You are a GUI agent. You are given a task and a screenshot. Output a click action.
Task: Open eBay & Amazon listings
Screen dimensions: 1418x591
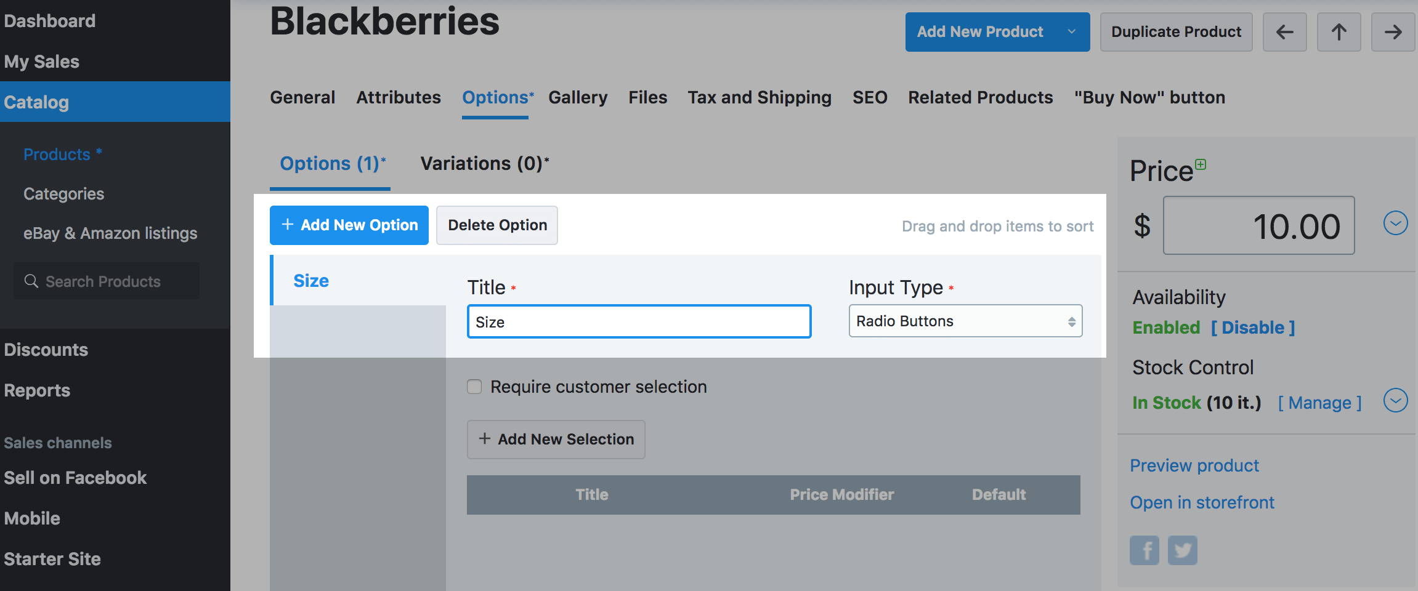[111, 233]
